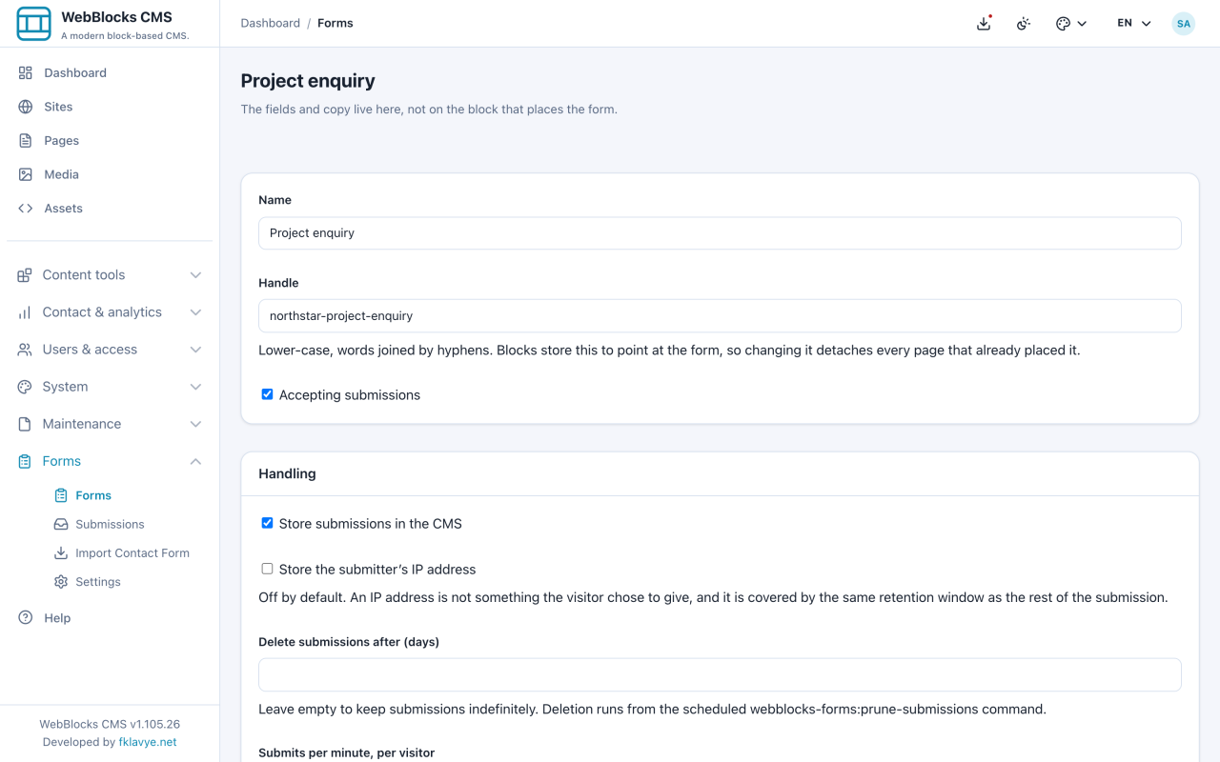Image resolution: width=1220 pixels, height=762 pixels.
Task: Open the color palette theme dropdown
Action: 1071,23
